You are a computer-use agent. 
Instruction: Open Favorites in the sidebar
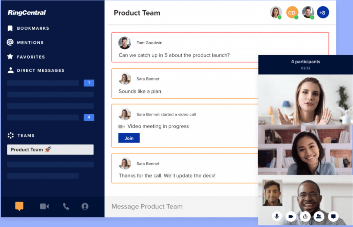click(31, 57)
